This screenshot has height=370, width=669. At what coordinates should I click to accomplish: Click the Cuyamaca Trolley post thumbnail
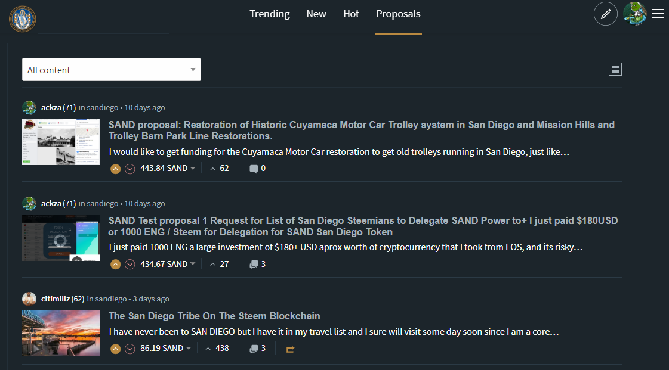[61, 142]
